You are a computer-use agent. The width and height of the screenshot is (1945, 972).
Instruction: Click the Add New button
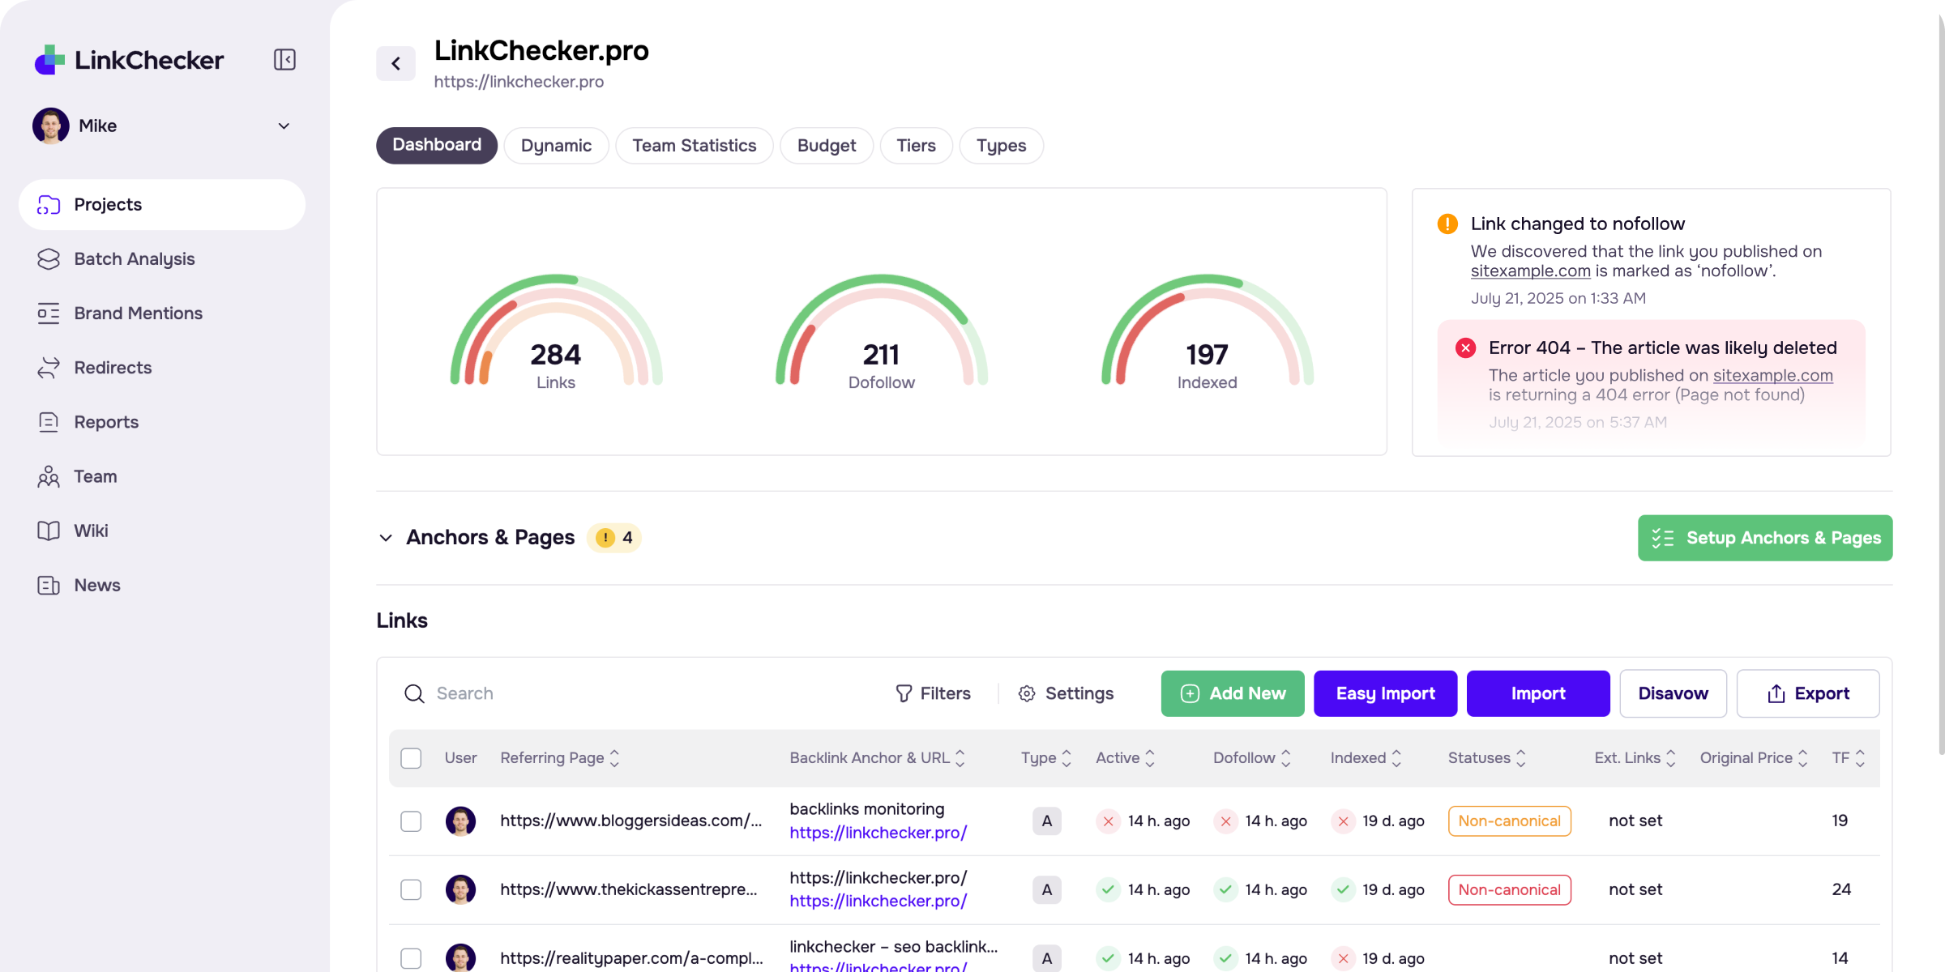point(1233,694)
